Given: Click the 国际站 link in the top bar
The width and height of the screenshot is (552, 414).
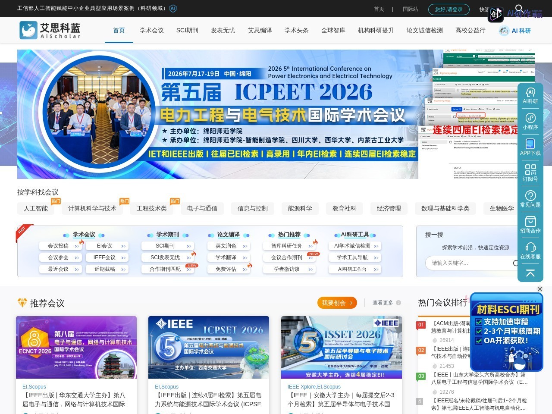Looking at the screenshot, I should [411, 9].
